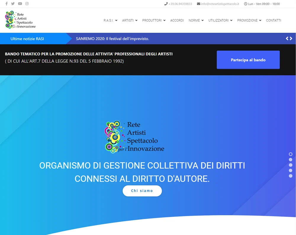Open the RASI Instagram profile
The height and width of the screenshot is (235, 296).
[27, 4]
